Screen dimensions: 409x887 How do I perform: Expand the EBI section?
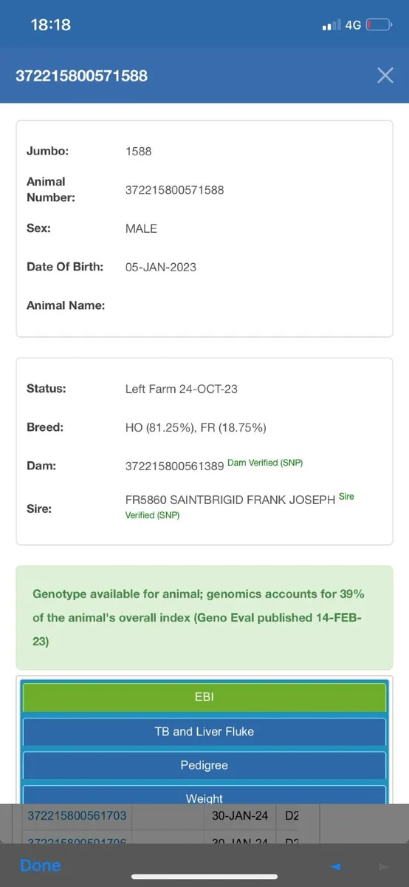pyautogui.click(x=205, y=697)
